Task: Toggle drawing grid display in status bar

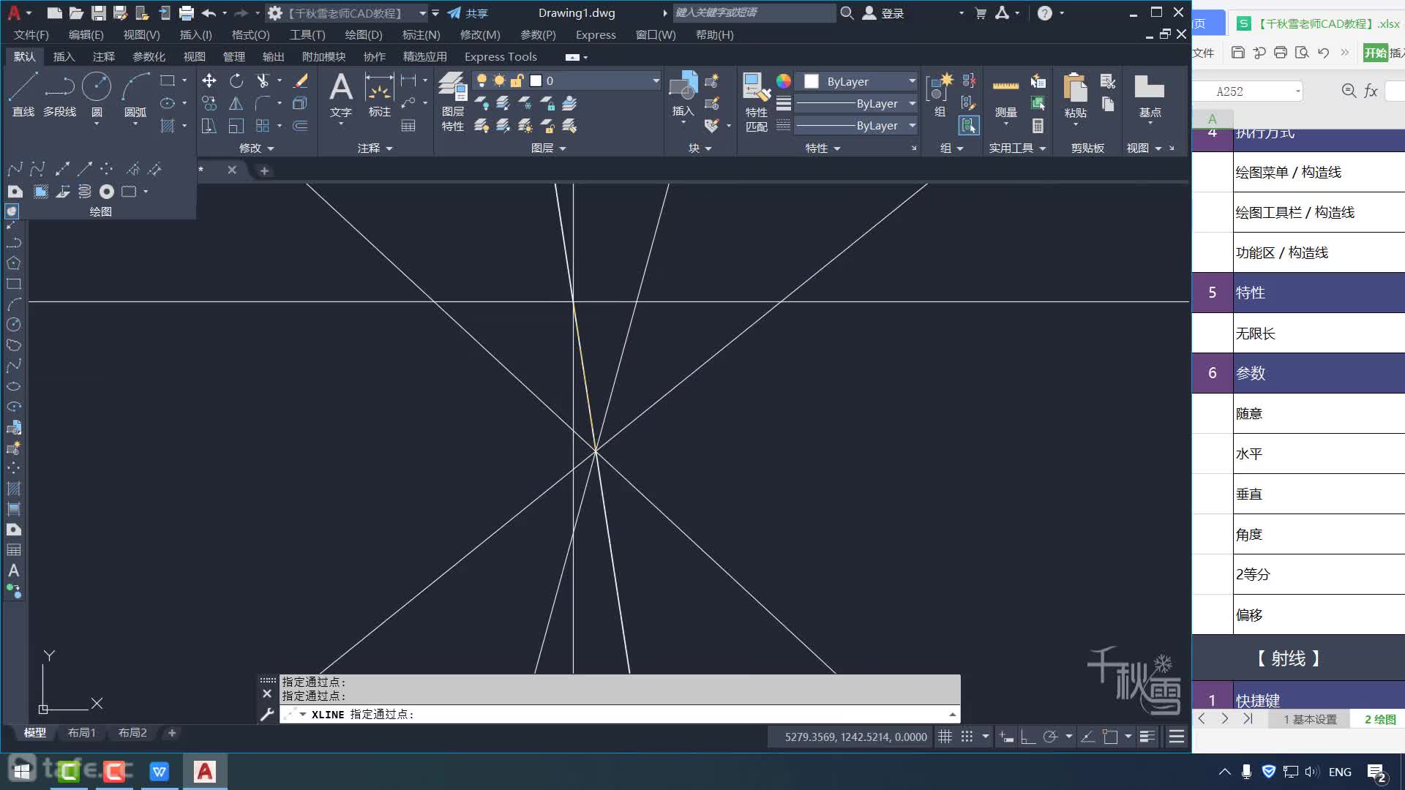Action: pyautogui.click(x=945, y=737)
